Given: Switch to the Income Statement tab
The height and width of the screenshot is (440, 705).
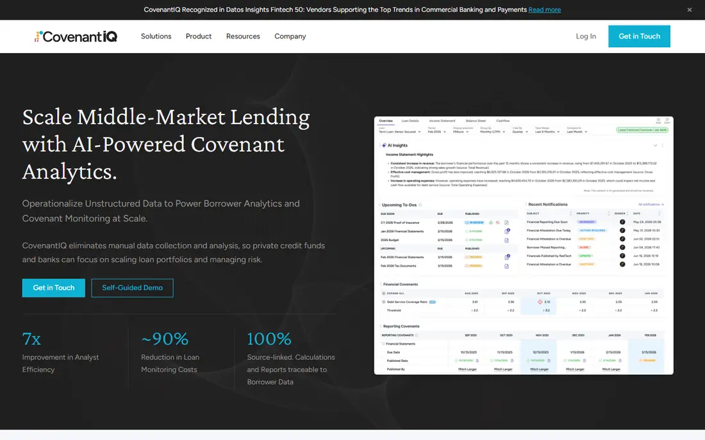Looking at the screenshot, I should [442, 121].
